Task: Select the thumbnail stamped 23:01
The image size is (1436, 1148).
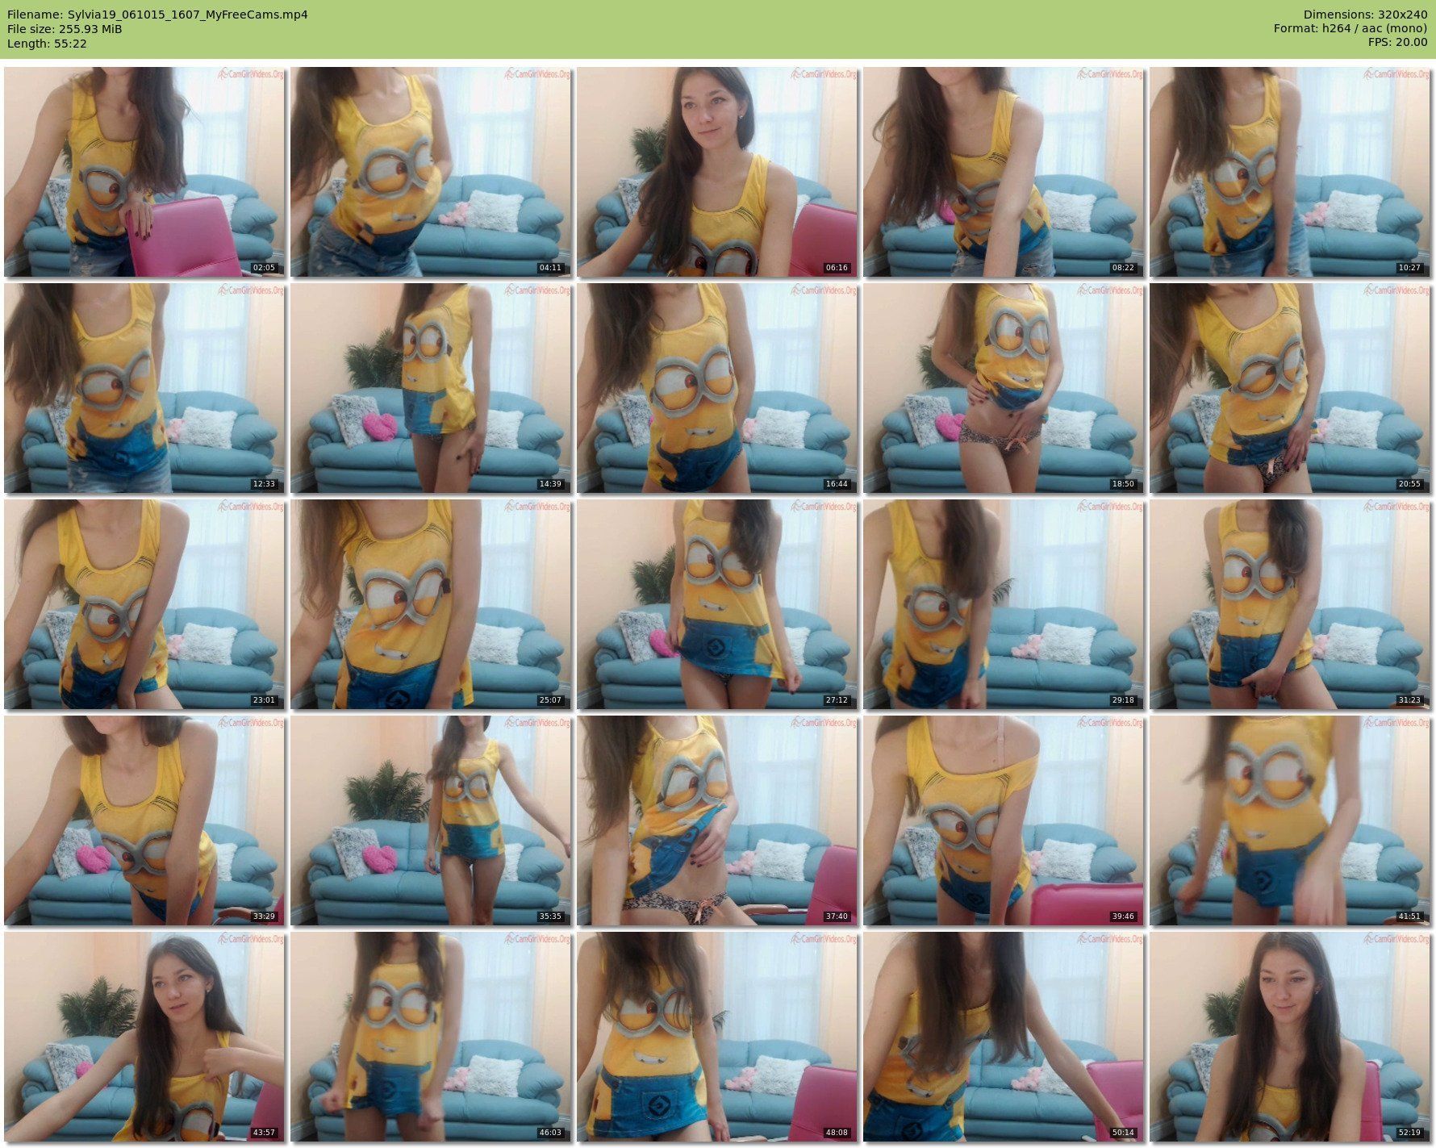Action: coord(144,604)
